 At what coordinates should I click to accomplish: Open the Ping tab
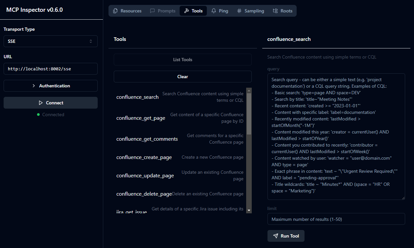(x=220, y=11)
